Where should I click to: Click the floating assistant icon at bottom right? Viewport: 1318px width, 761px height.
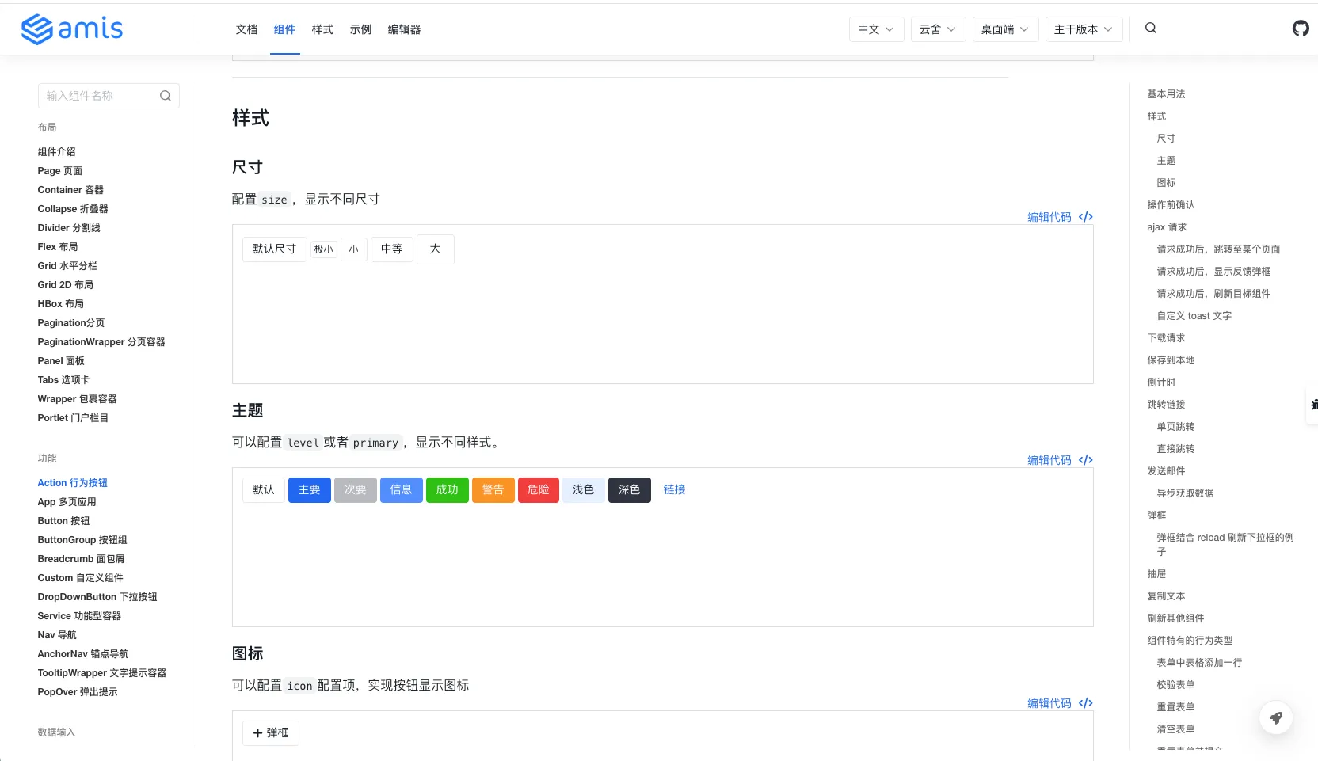(1276, 717)
